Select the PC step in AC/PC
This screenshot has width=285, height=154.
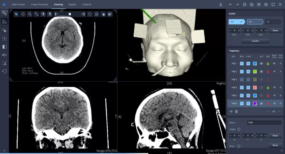(x=255, y=22)
